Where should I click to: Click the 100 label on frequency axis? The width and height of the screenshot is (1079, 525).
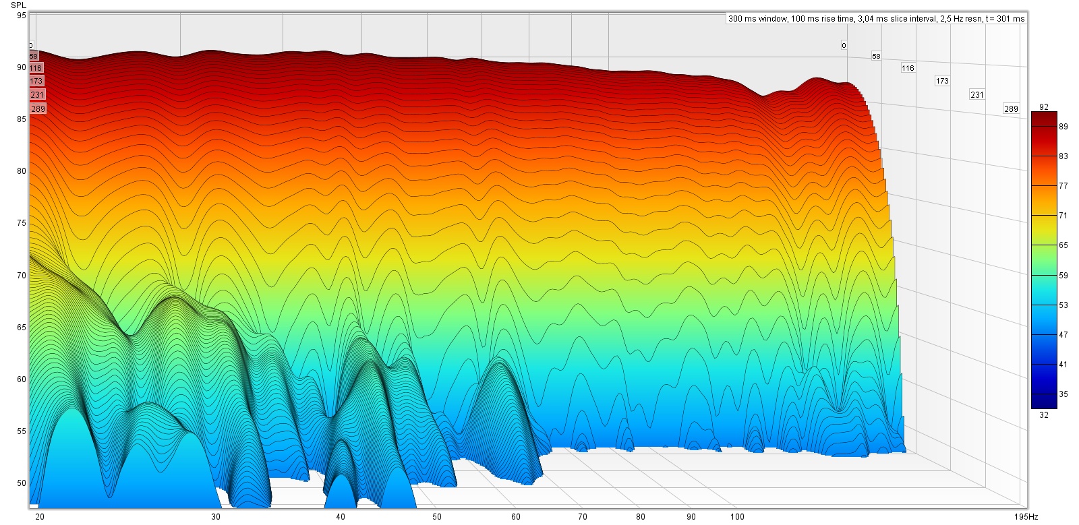click(737, 517)
